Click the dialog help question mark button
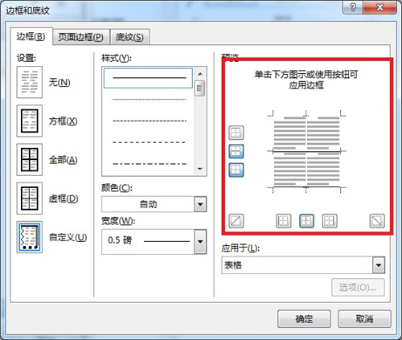Viewport: 402px width, 340px height. click(x=353, y=7)
